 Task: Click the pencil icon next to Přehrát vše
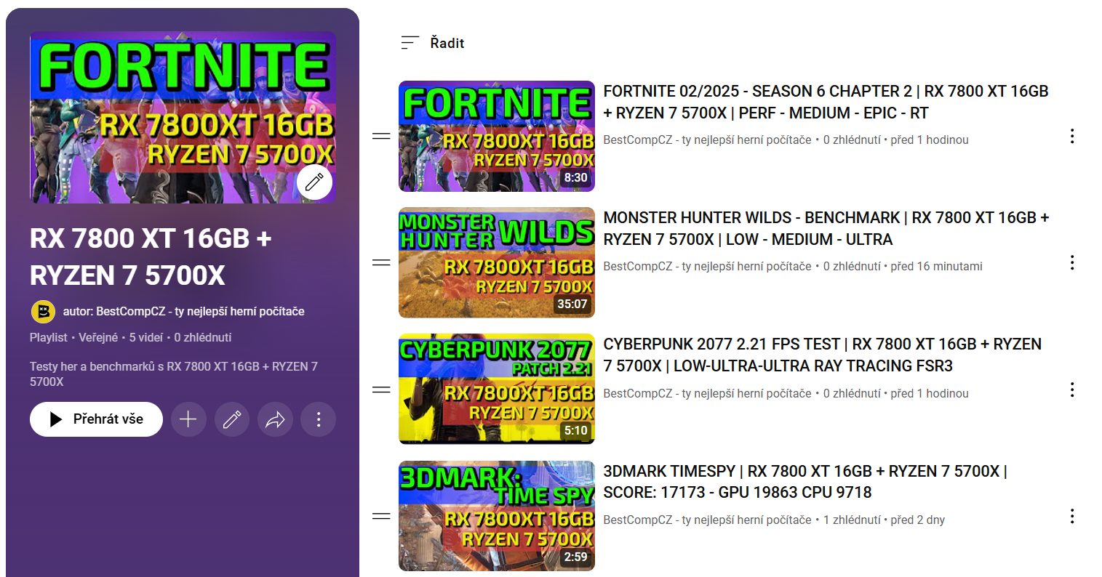(x=232, y=419)
